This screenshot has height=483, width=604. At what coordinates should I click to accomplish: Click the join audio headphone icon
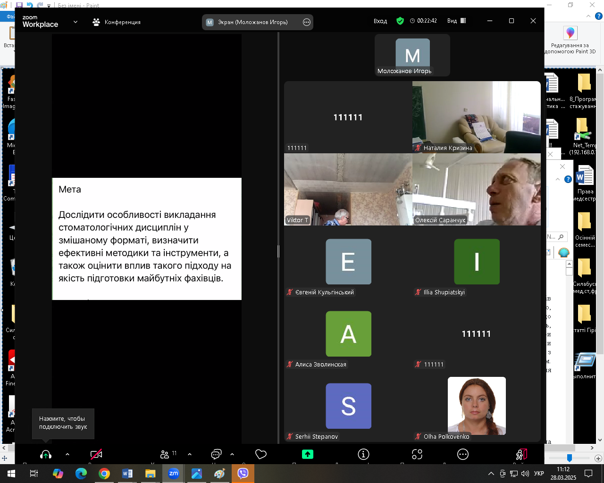[x=46, y=454]
